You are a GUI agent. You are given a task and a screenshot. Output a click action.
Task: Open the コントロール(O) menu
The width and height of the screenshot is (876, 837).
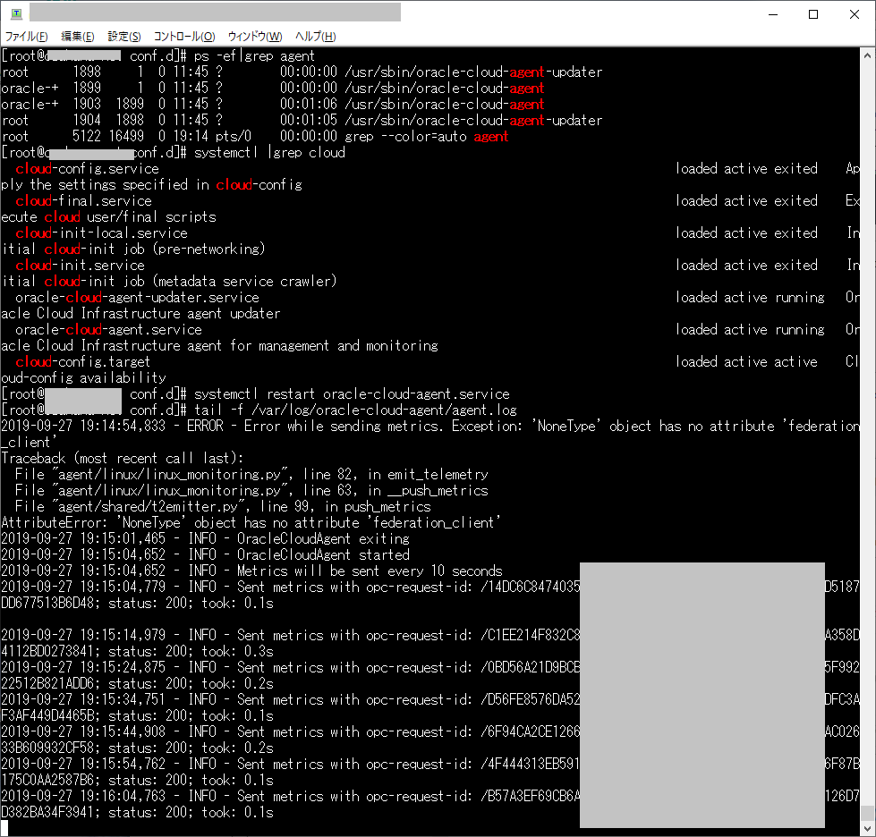tap(183, 37)
